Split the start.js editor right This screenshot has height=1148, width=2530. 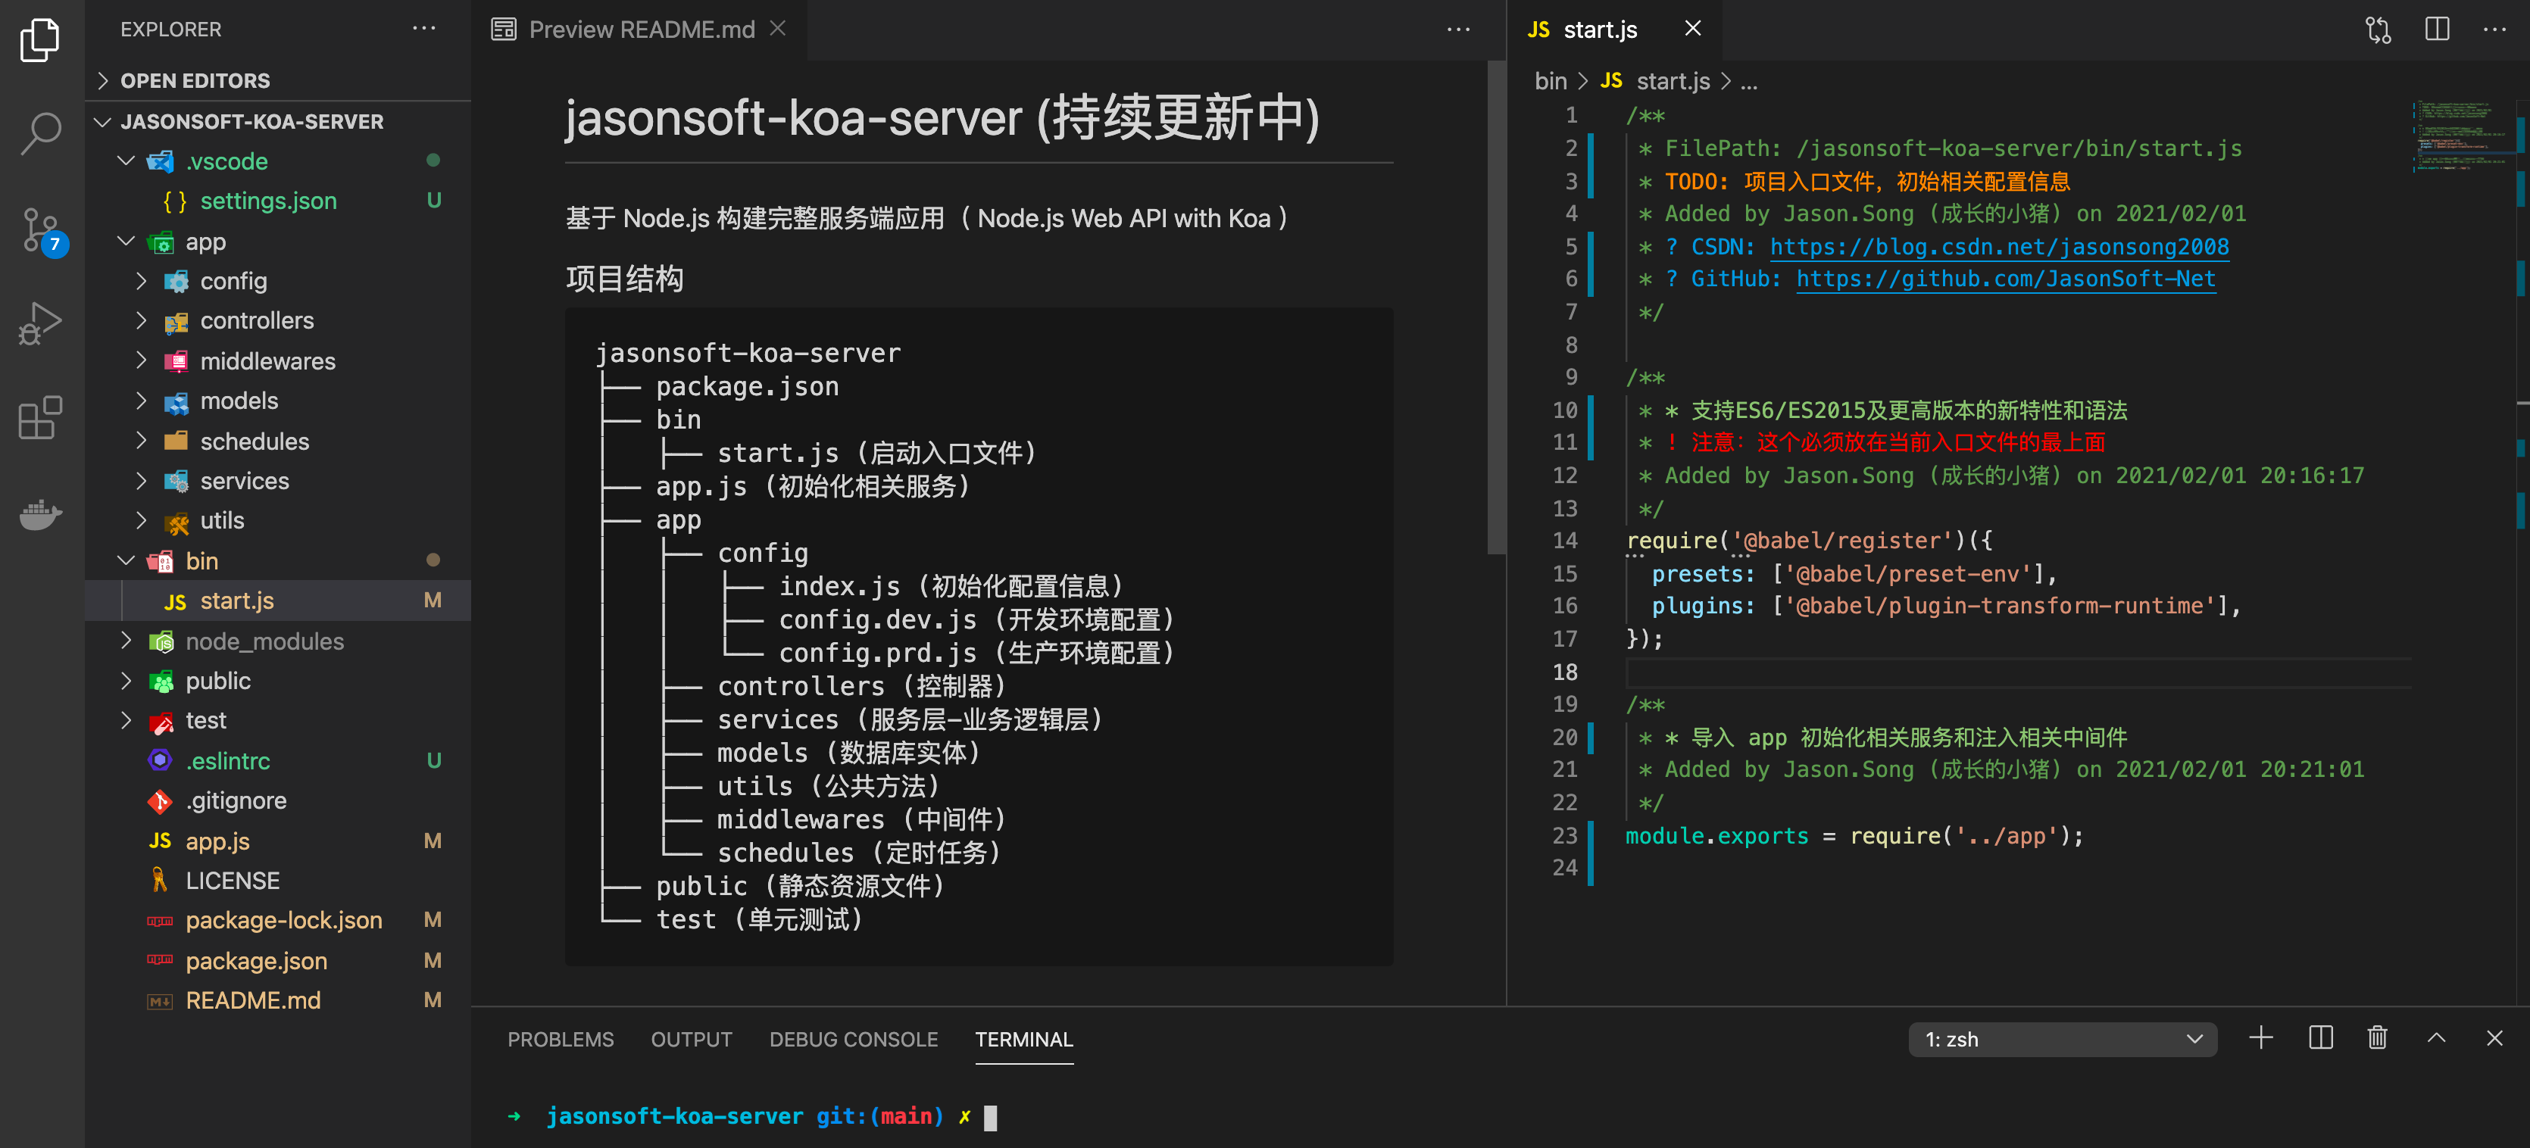tap(2437, 30)
